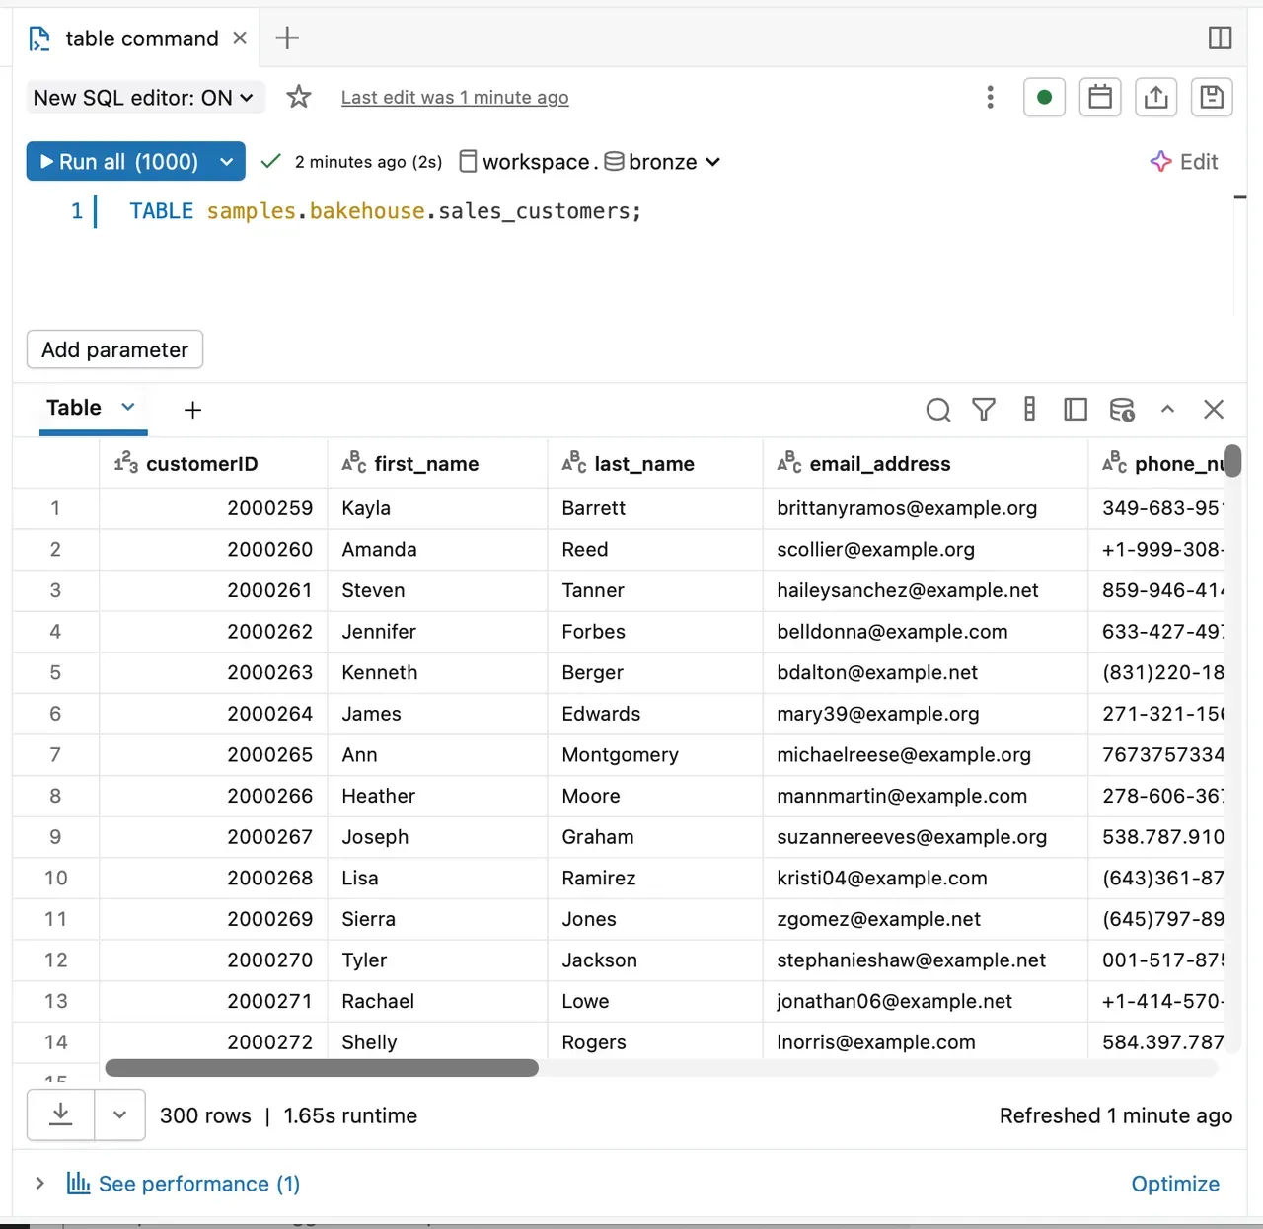Open the Run all options dropdown arrow

[227, 162]
